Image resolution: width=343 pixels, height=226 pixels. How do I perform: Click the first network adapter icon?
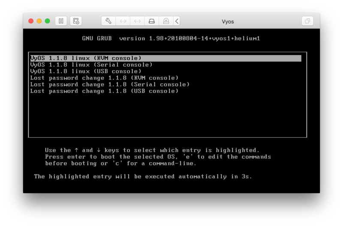click(x=123, y=21)
